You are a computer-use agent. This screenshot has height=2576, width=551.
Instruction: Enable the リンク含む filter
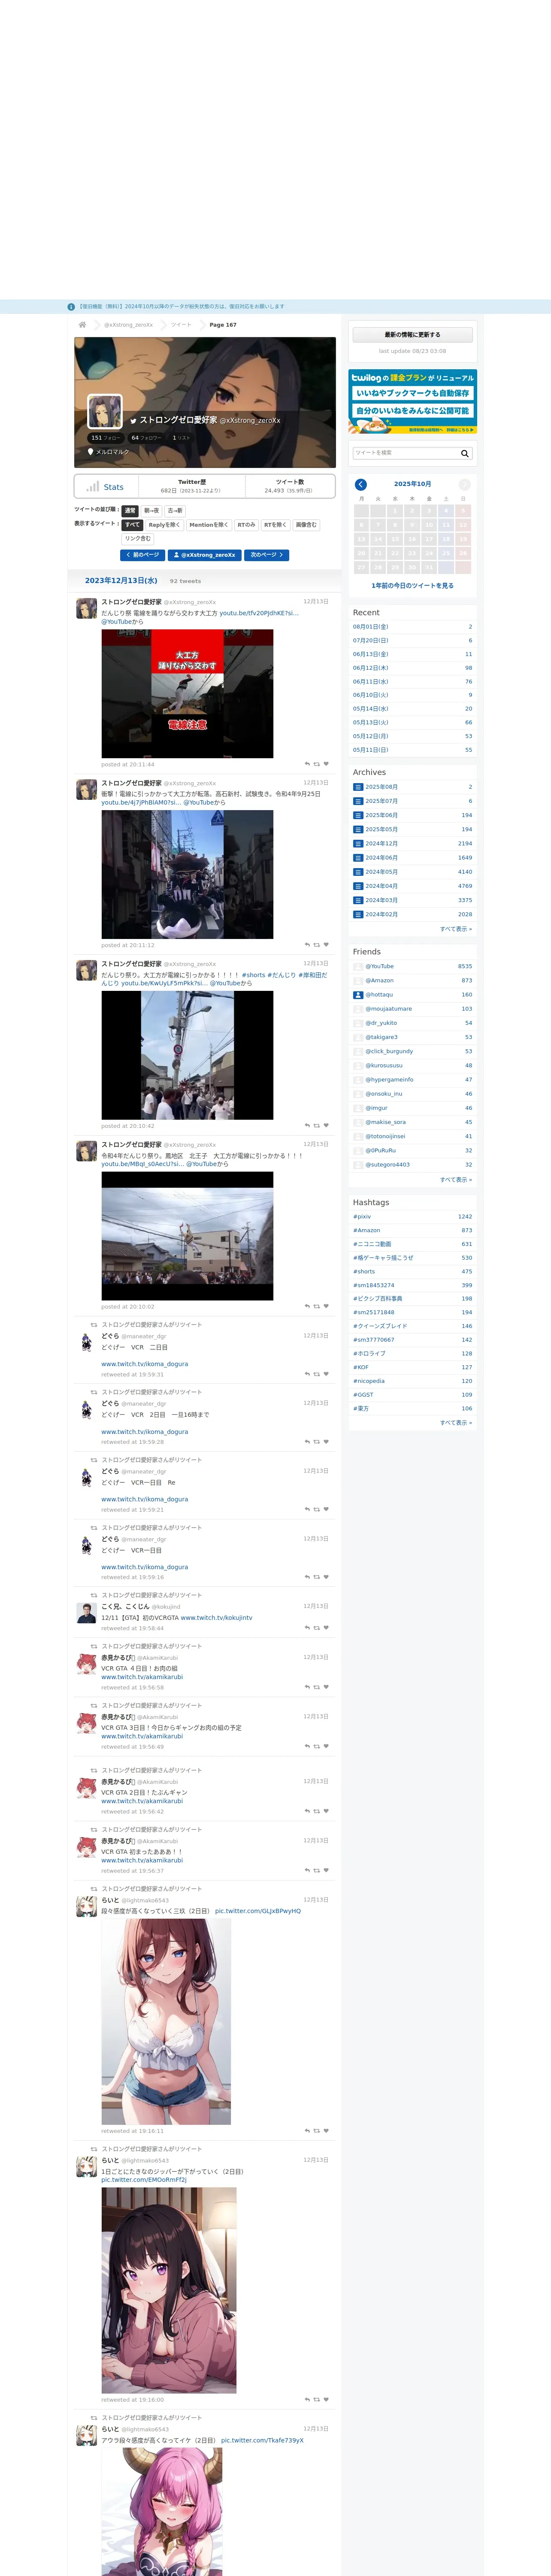138,539
